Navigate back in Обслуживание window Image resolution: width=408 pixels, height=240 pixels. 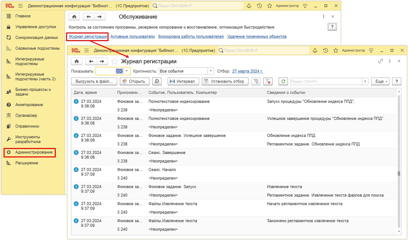[89, 17]
